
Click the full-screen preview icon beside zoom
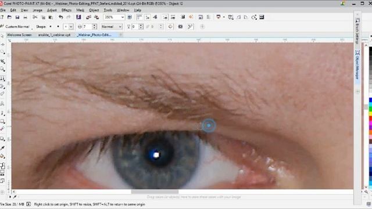(x=130, y=17)
